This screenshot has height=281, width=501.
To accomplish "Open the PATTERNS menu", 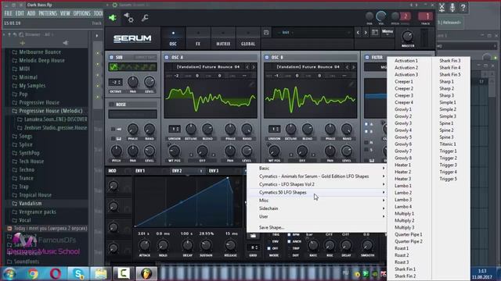I will [48, 13].
